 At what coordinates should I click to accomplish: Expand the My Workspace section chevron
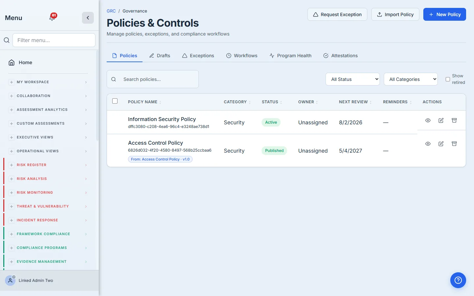pos(86,82)
